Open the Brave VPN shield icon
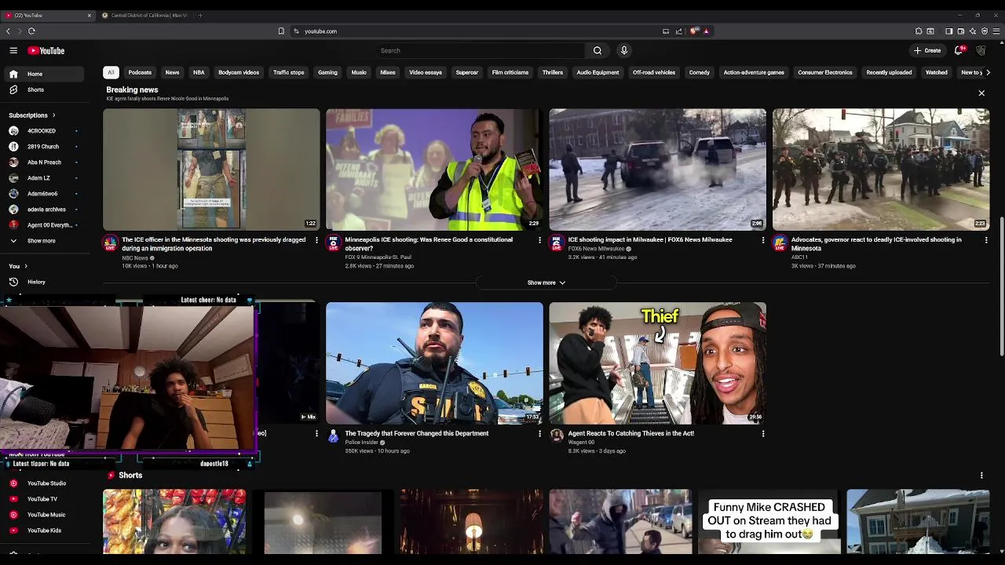Screen dimensions: 1005x565 click(x=985, y=31)
